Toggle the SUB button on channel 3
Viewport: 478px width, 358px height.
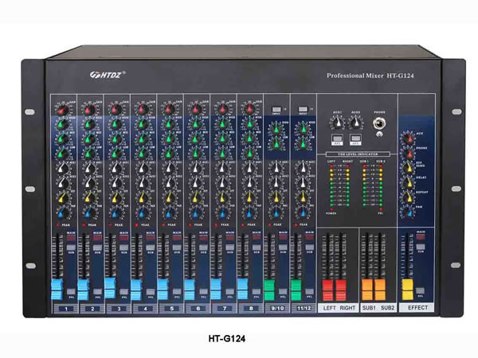coord(124,247)
